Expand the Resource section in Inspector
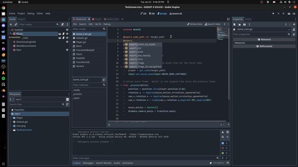The image size is (298, 167). pos(234,43)
